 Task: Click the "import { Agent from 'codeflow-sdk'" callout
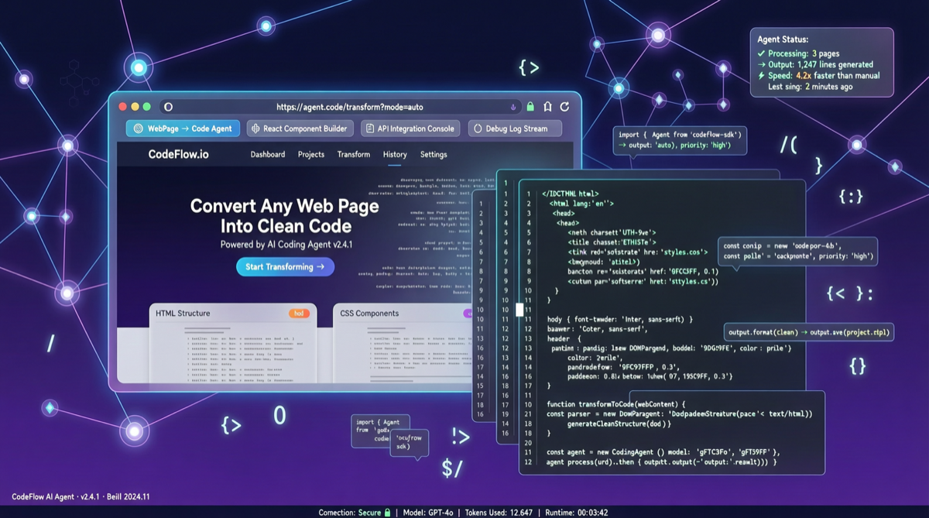[680, 140]
